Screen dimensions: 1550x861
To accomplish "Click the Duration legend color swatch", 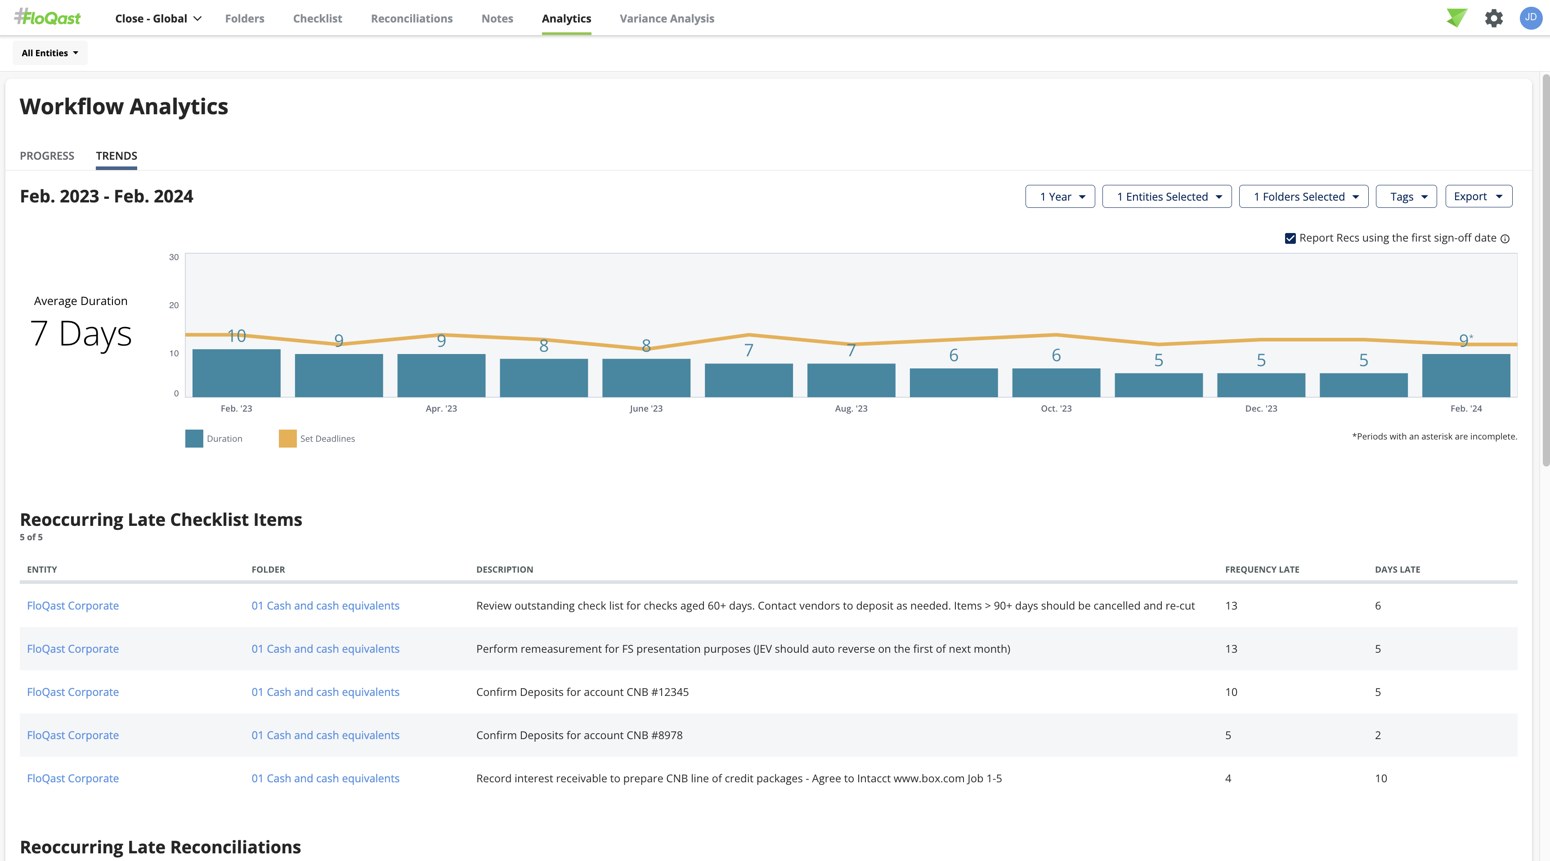I will pyautogui.click(x=194, y=438).
